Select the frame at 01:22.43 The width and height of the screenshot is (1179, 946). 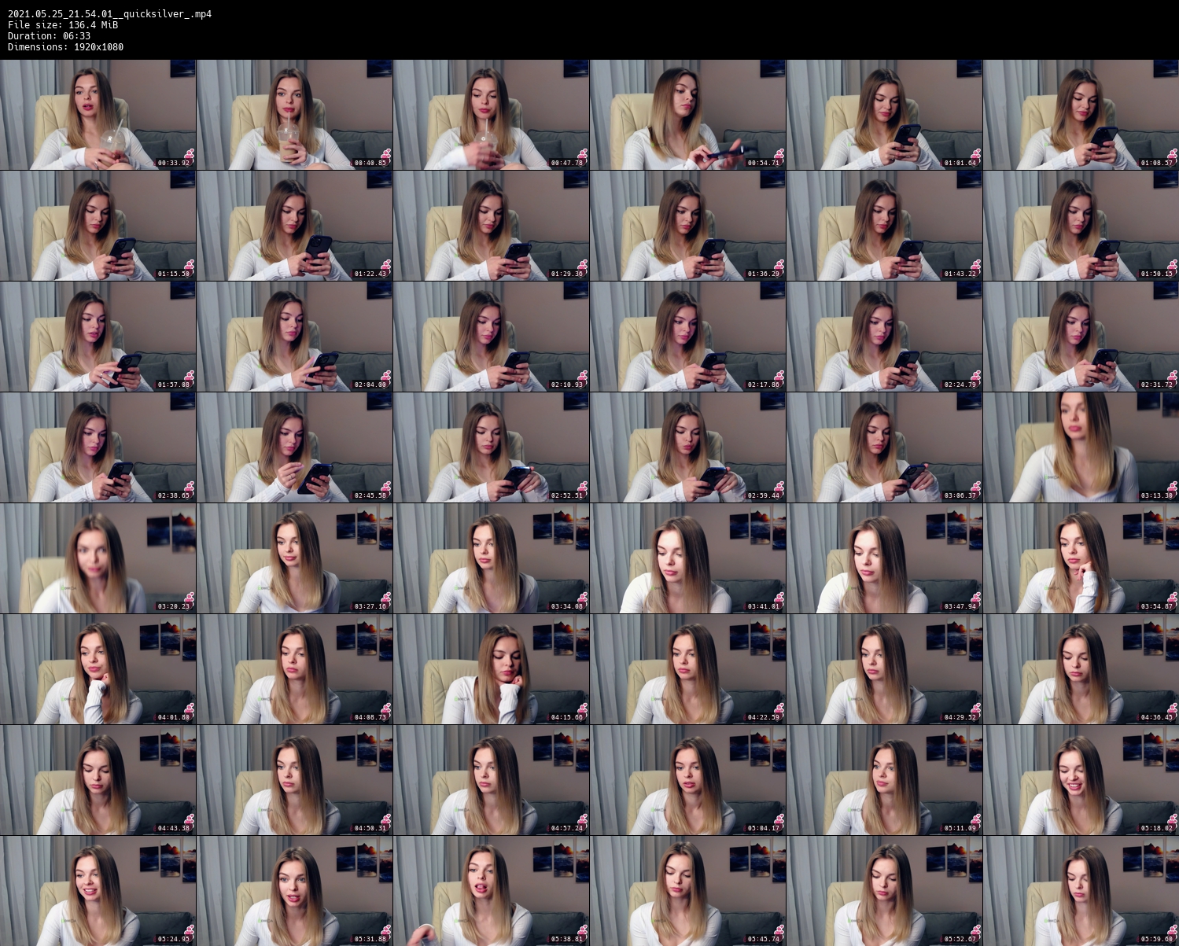pos(294,226)
